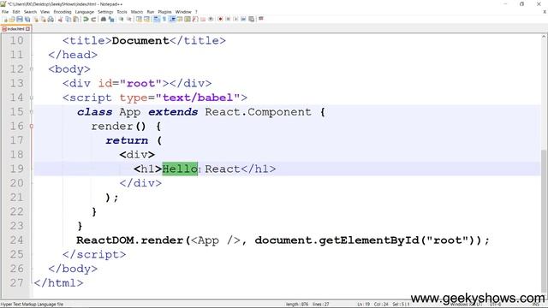Toggle synchronize vertical scrolling icon
The image size is (548, 308).
[x=139, y=19]
